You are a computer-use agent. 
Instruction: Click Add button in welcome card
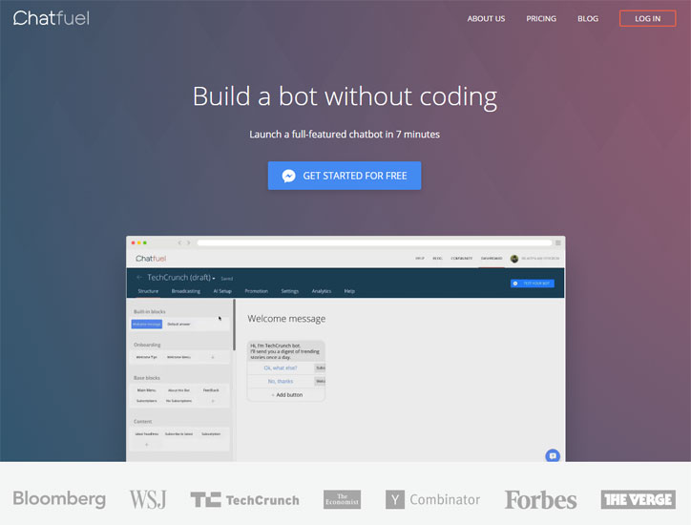tap(287, 395)
